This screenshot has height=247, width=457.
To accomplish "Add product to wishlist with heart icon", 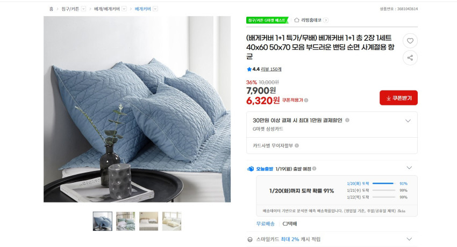I will (410, 41).
